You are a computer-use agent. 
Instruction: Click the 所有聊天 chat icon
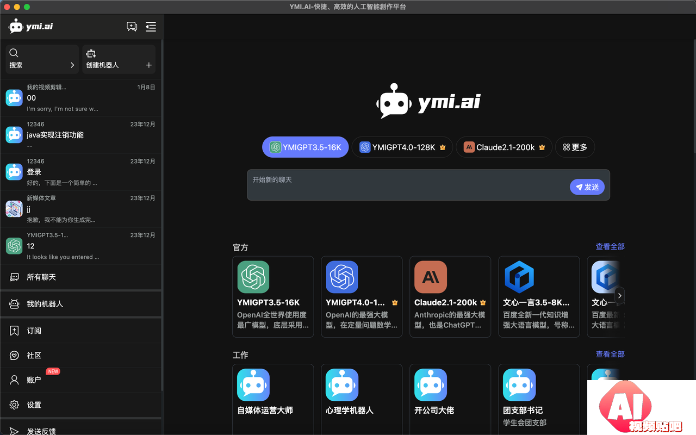click(x=15, y=277)
